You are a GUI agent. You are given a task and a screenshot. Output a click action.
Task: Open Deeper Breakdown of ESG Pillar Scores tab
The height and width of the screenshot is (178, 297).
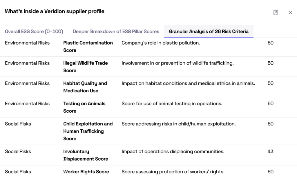pyautogui.click(x=116, y=31)
